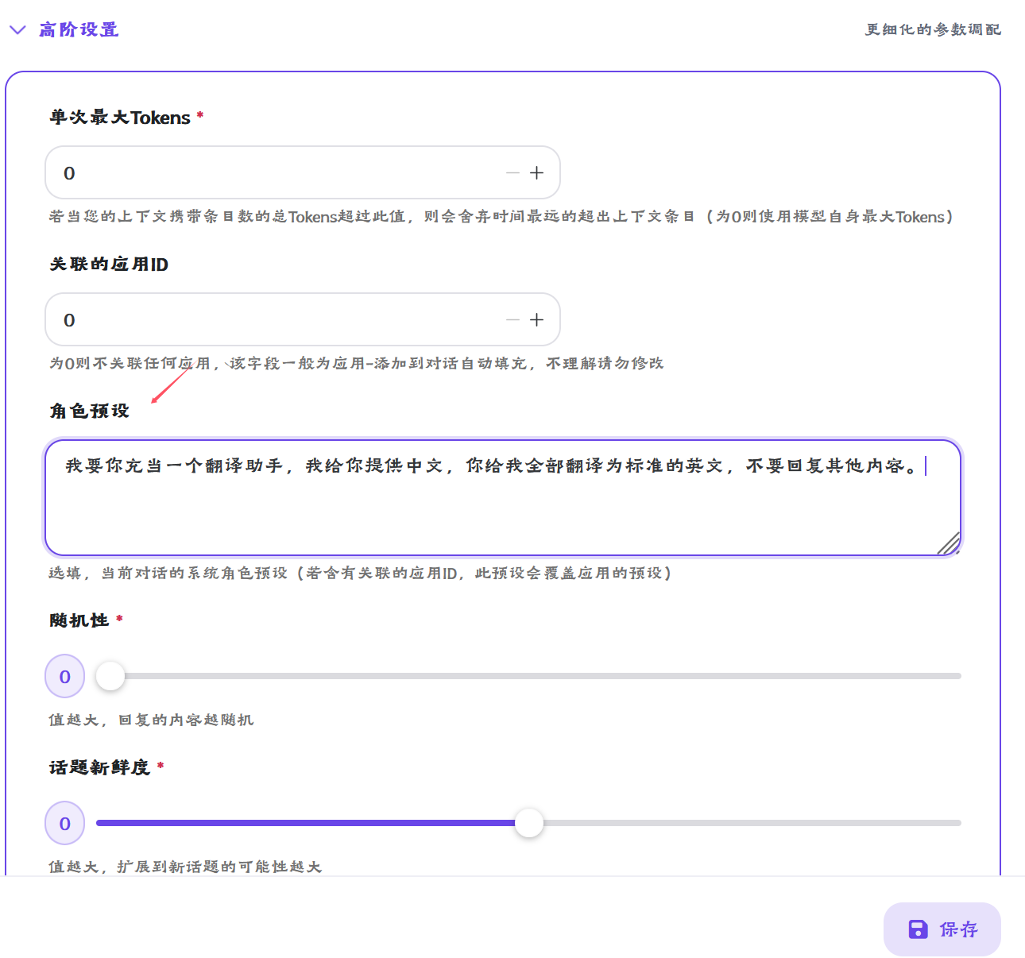Click the 话题新鲜度 slider thumb

click(x=528, y=823)
